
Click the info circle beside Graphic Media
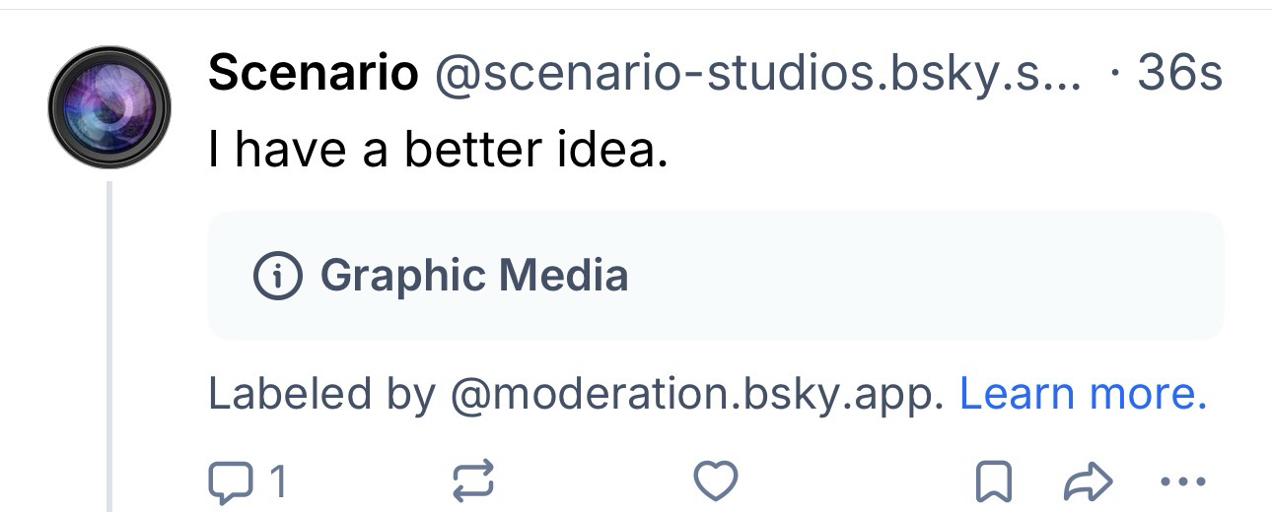(x=277, y=276)
